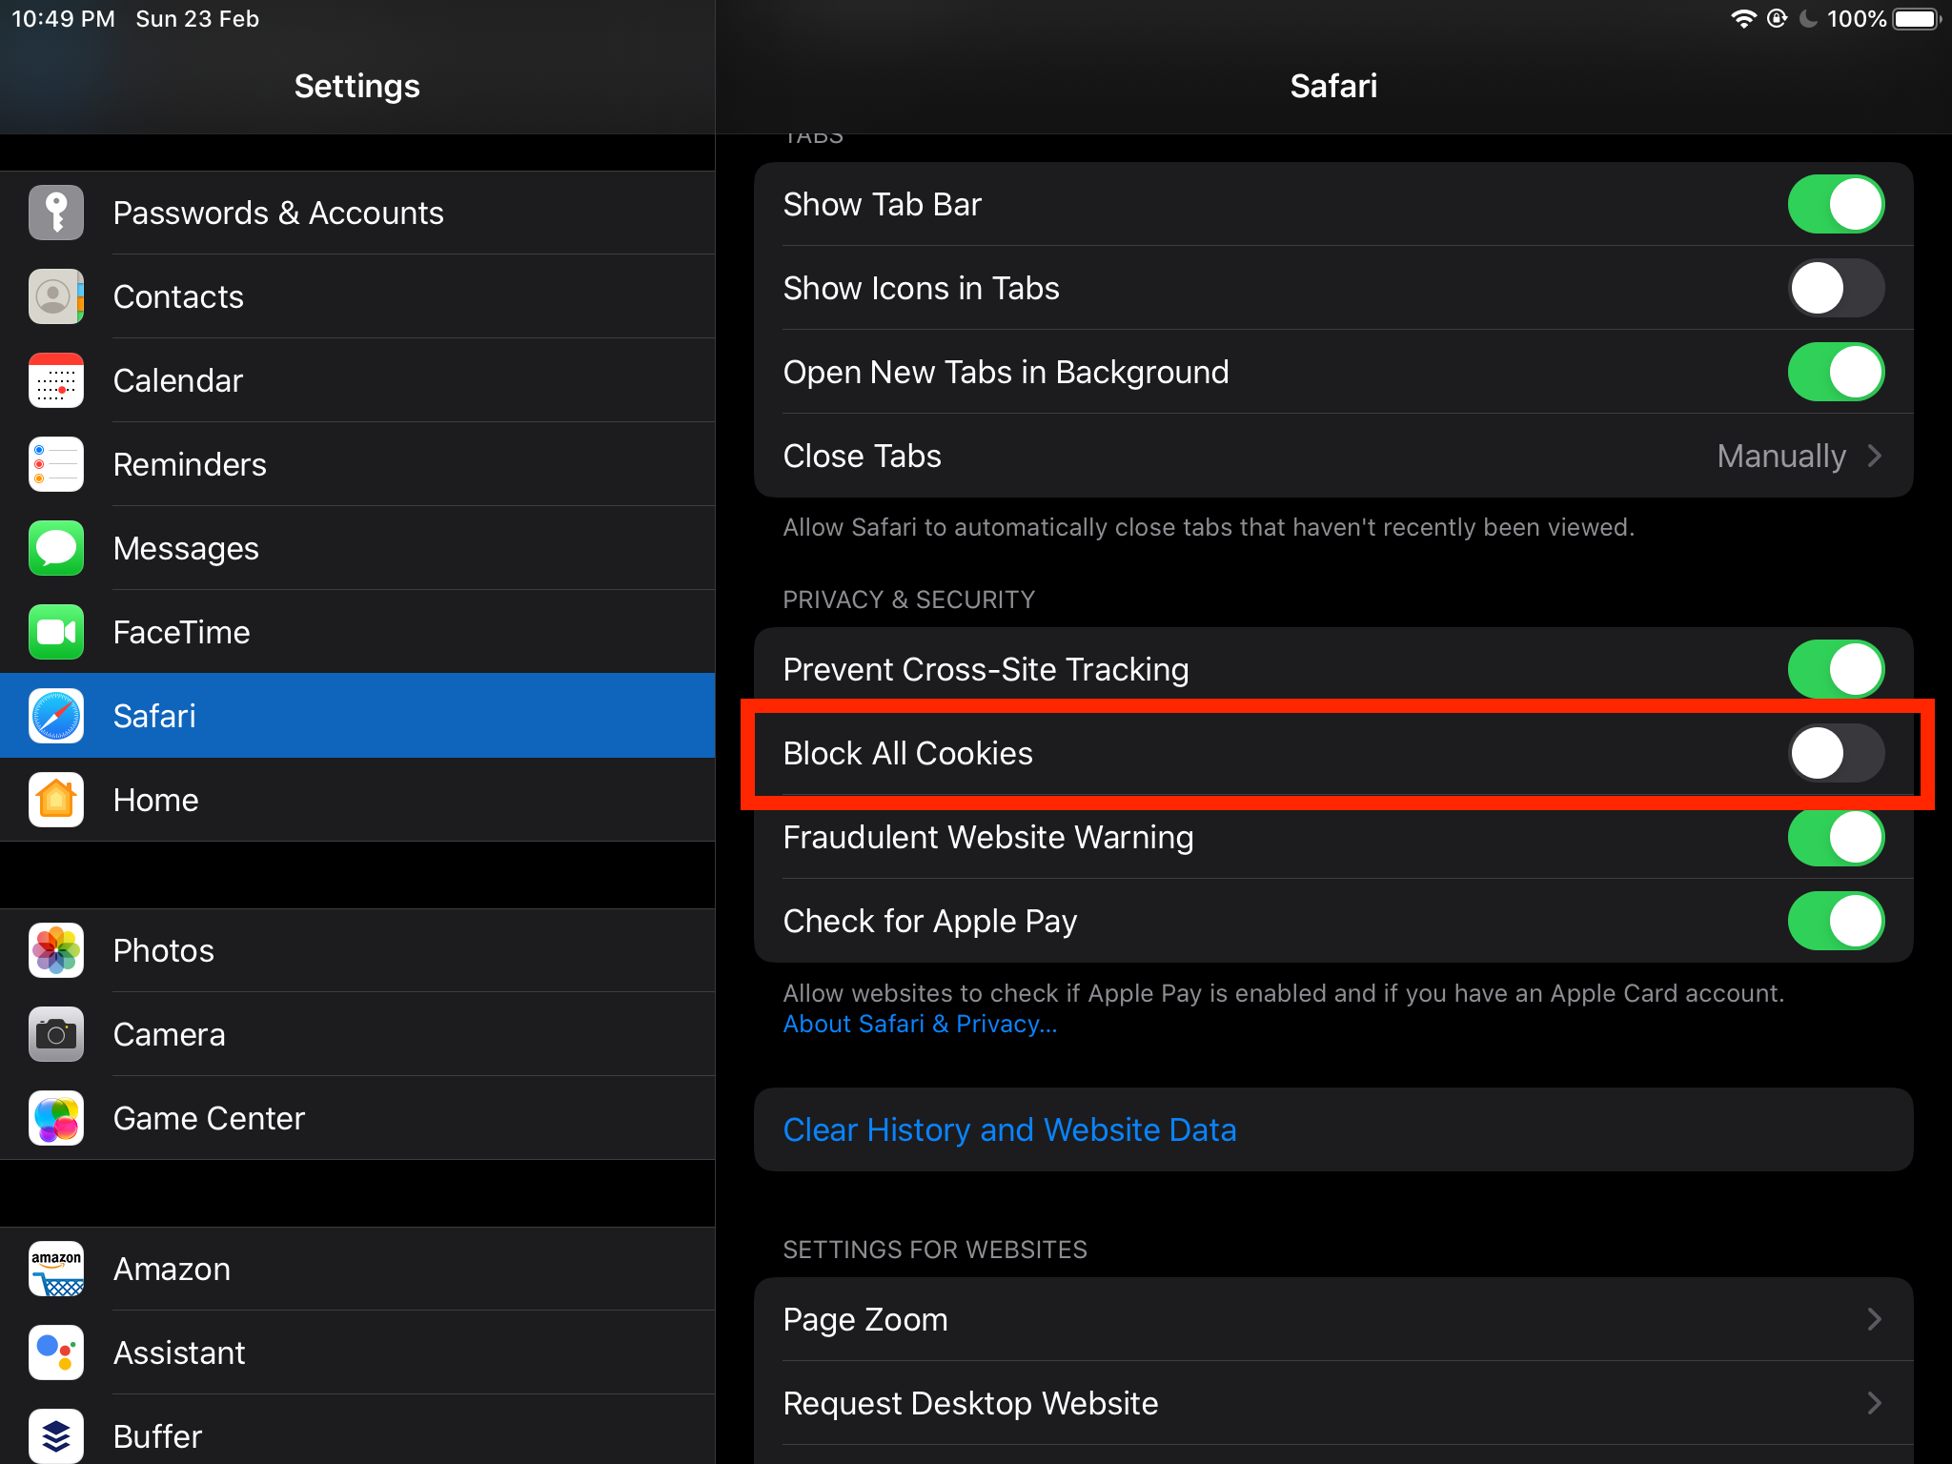Tap the Safari settings icon in sidebar
The image size is (1952, 1464).
tap(55, 715)
